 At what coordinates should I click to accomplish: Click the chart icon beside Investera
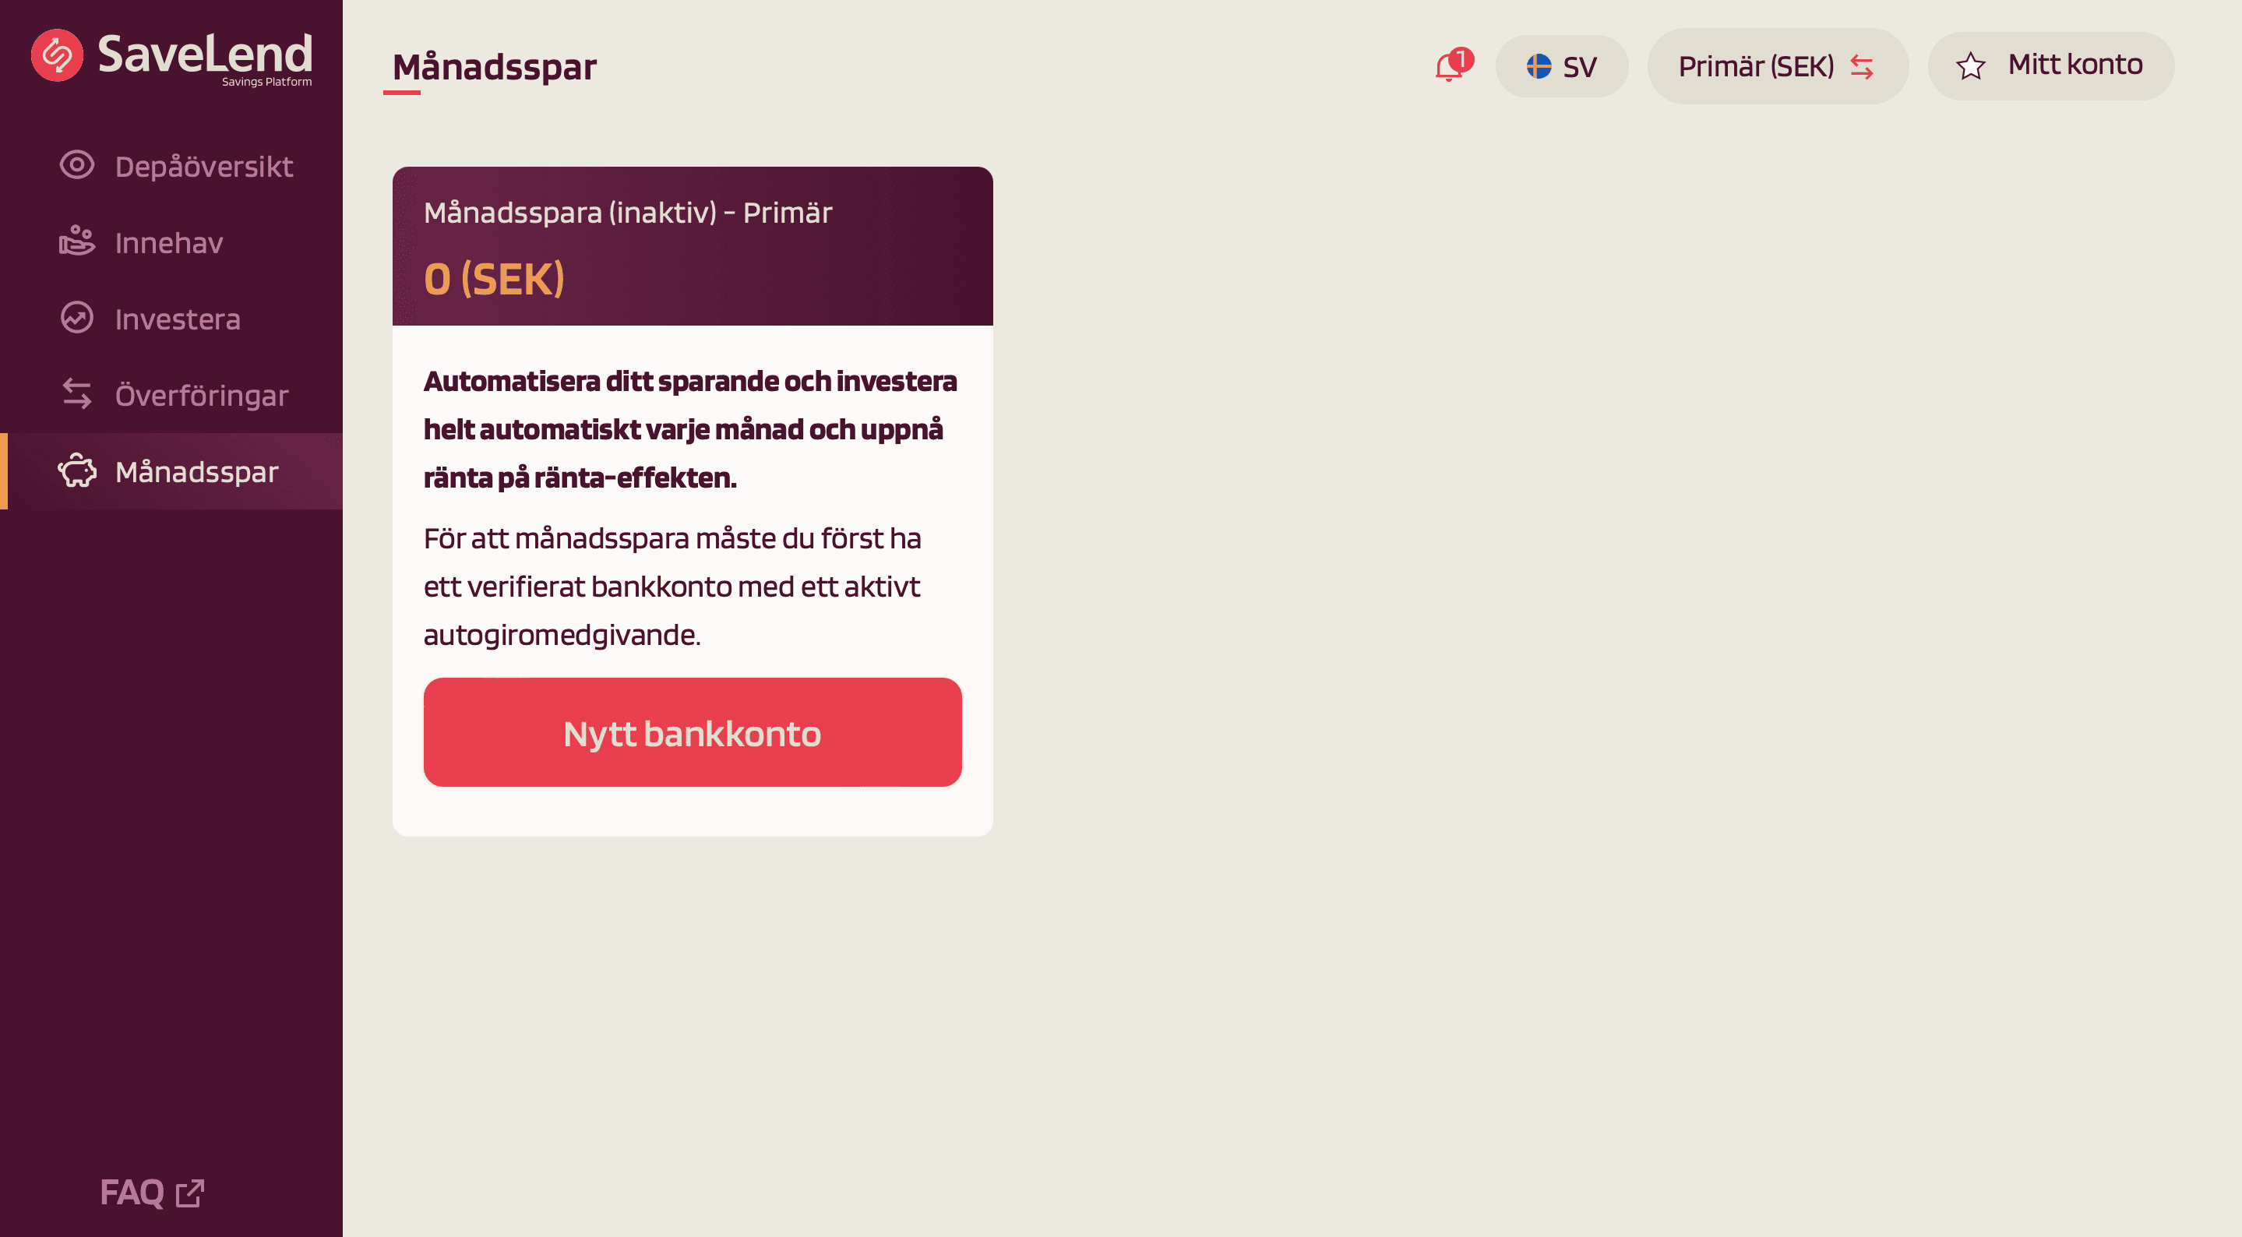[76, 318]
